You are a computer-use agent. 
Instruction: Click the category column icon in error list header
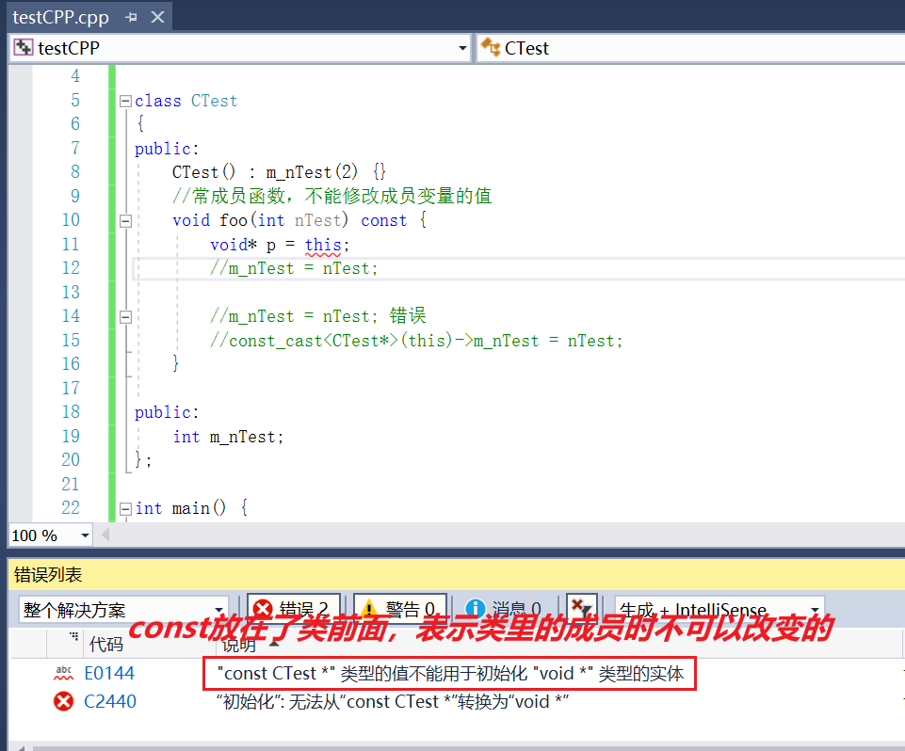(x=73, y=636)
